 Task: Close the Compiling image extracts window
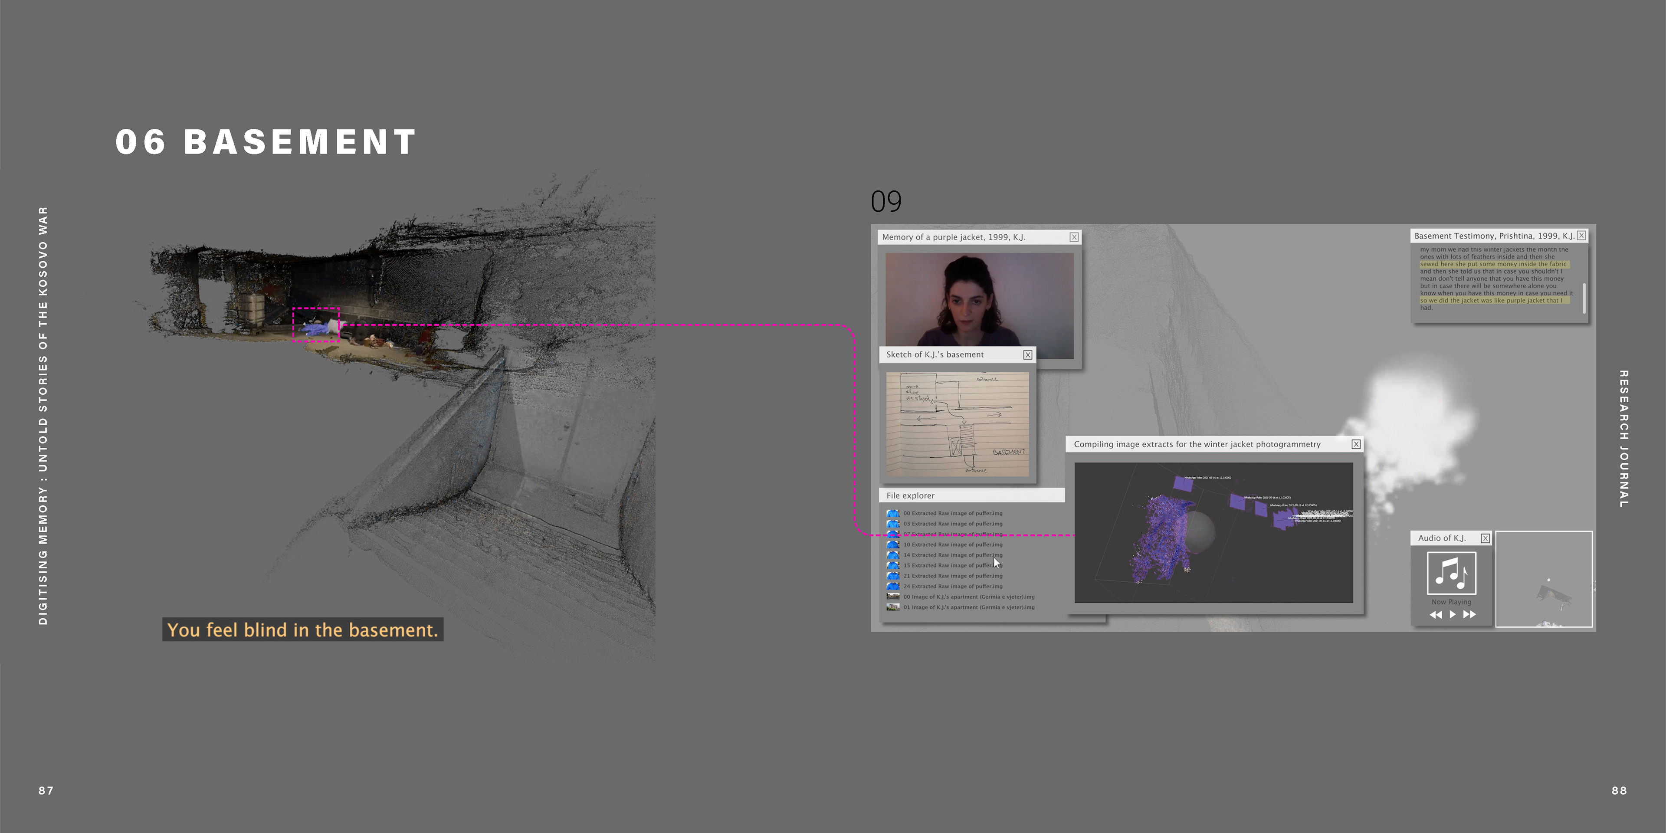(1355, 444)
